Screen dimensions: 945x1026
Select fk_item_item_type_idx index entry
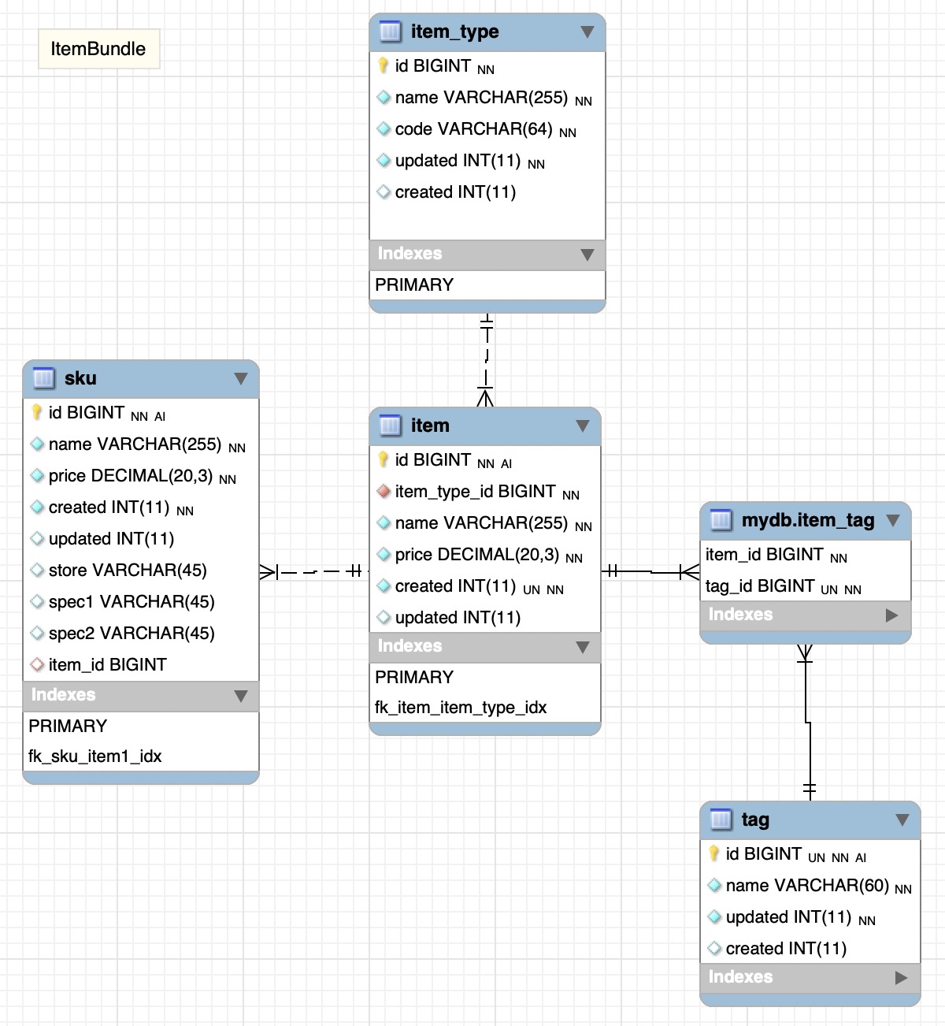[x=461, y=708]
